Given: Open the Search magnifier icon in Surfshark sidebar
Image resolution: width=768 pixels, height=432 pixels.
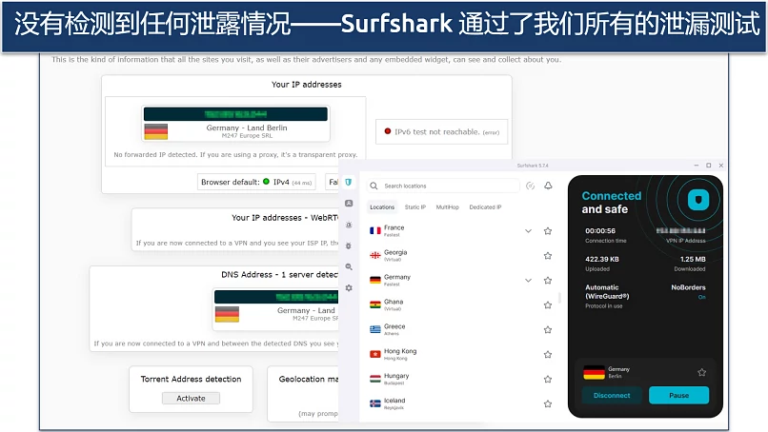Looking at the screenshot, I should point(349,266).
